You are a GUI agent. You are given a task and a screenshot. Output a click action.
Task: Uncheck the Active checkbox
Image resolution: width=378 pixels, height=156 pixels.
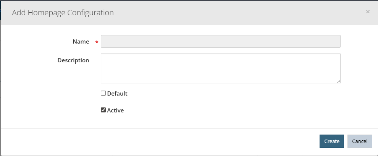[103, 110]
